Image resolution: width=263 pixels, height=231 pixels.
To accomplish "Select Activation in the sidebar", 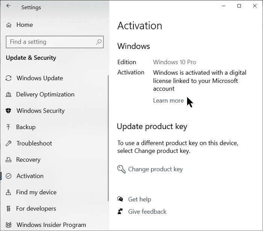I will (30, 176).
